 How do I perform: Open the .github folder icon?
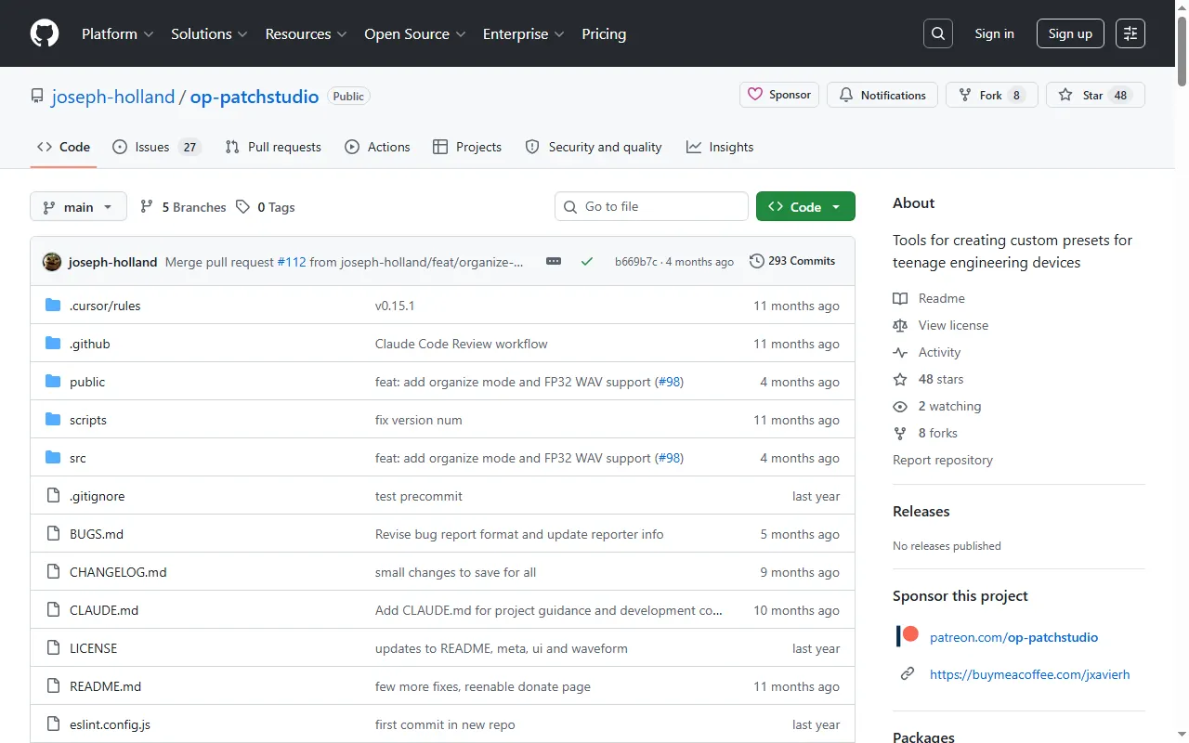click(x=53, y=344)
